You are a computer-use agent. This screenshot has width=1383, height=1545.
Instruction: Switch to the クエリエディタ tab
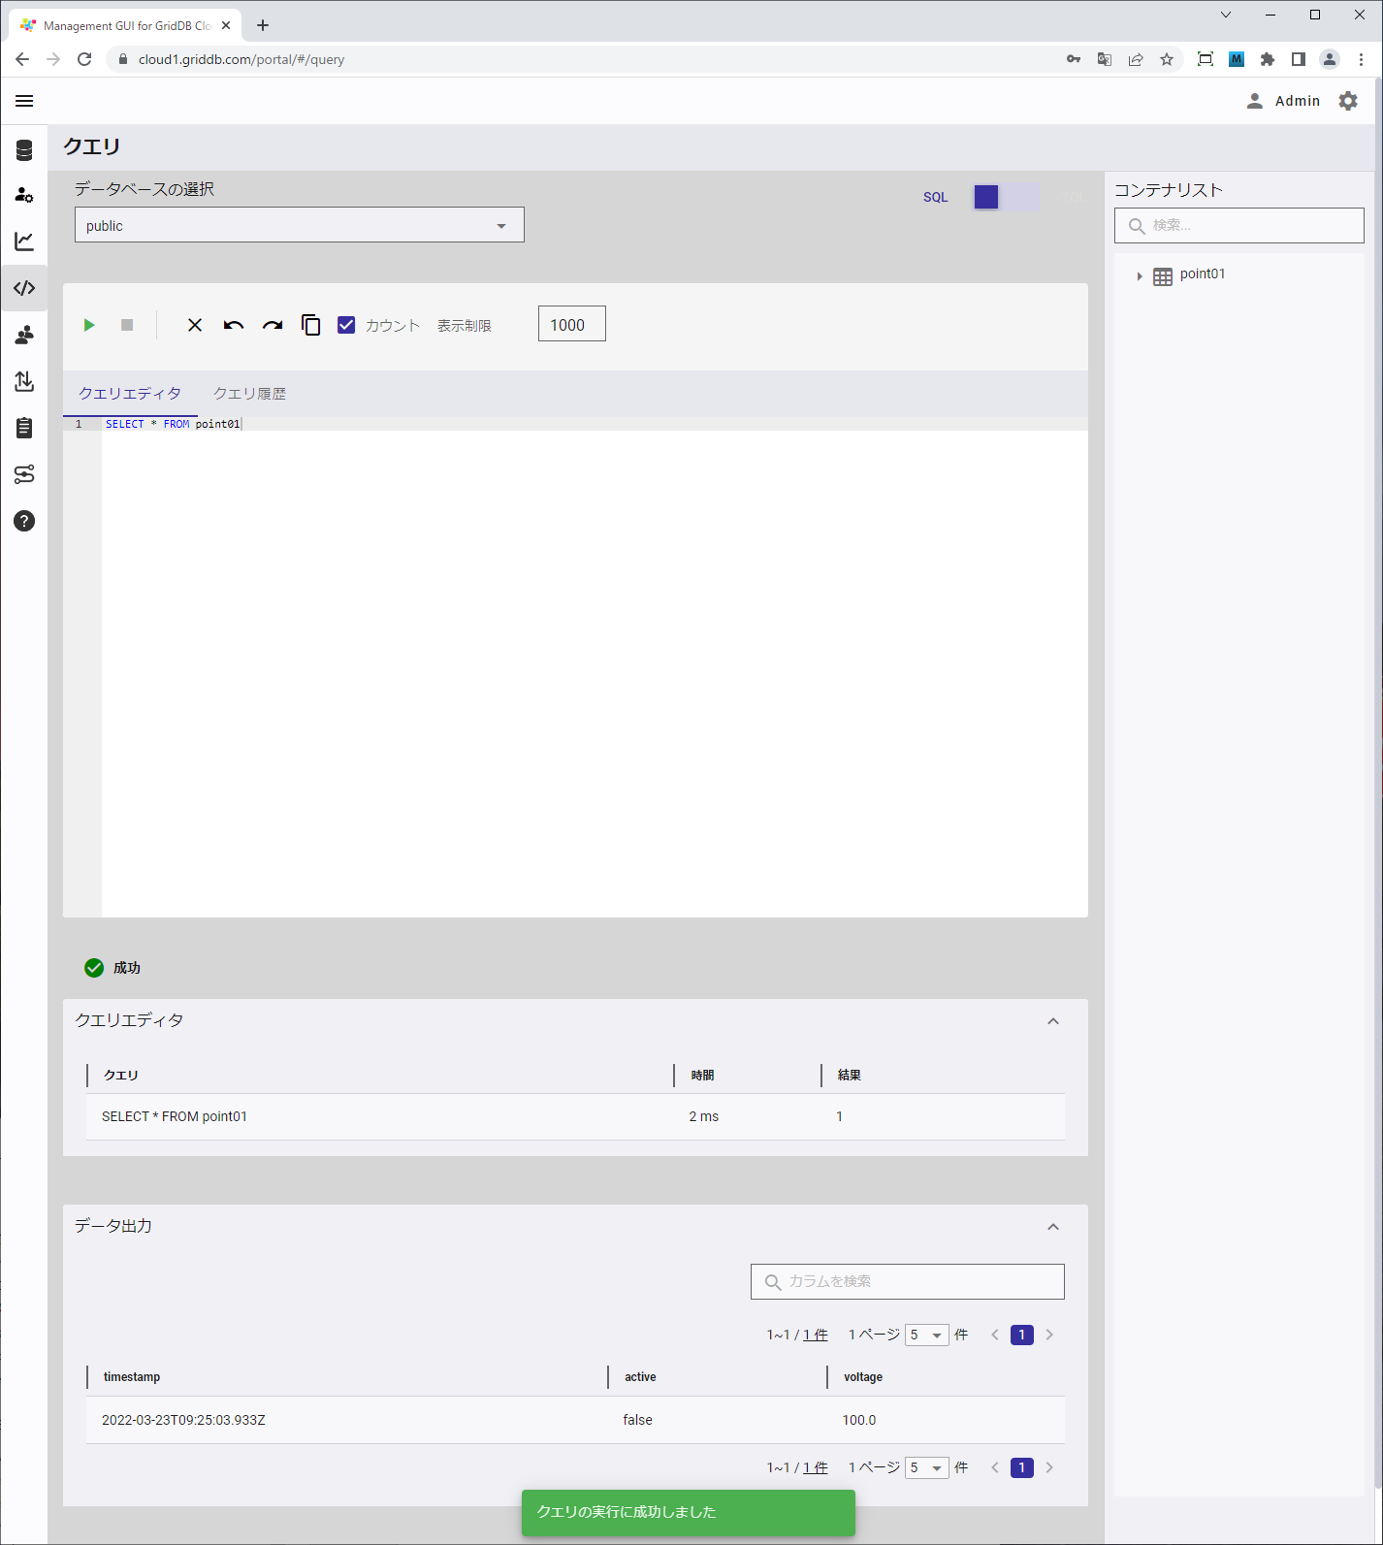[130, 394]
